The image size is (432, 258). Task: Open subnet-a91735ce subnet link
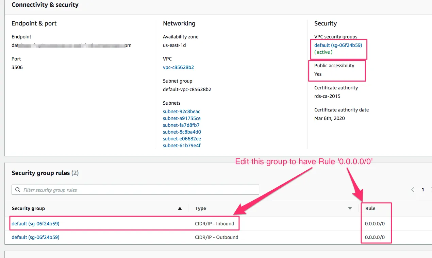pyautogui.click(x=182, y=118)
